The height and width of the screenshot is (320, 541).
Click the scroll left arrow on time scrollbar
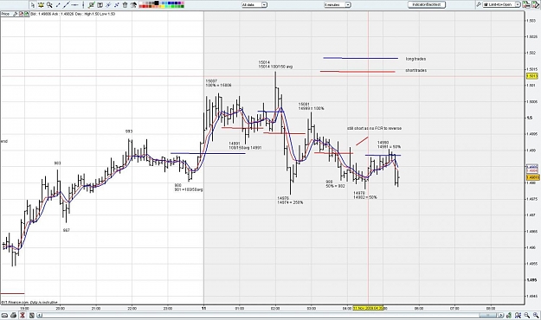pyautogui.click(x=40, y=315)
